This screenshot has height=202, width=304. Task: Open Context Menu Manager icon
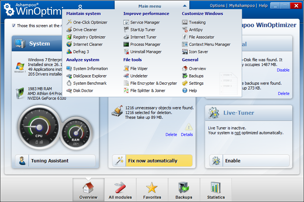pyautogui.click(x=185, y=44)
